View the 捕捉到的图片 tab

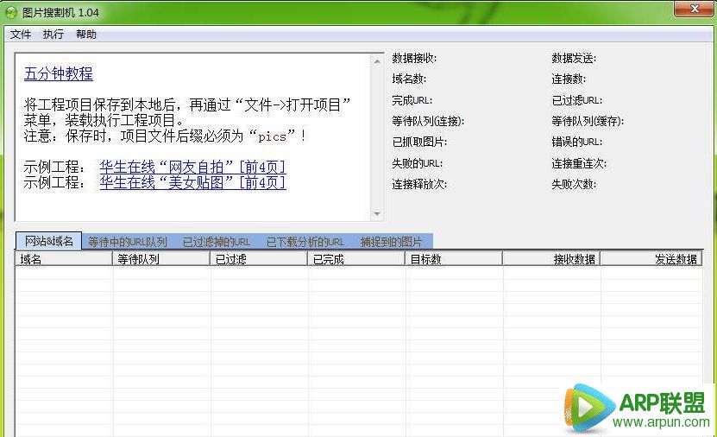pos(392,242)
